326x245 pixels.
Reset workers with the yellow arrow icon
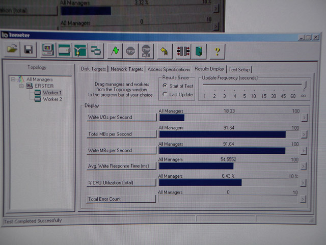click(165, 51)
